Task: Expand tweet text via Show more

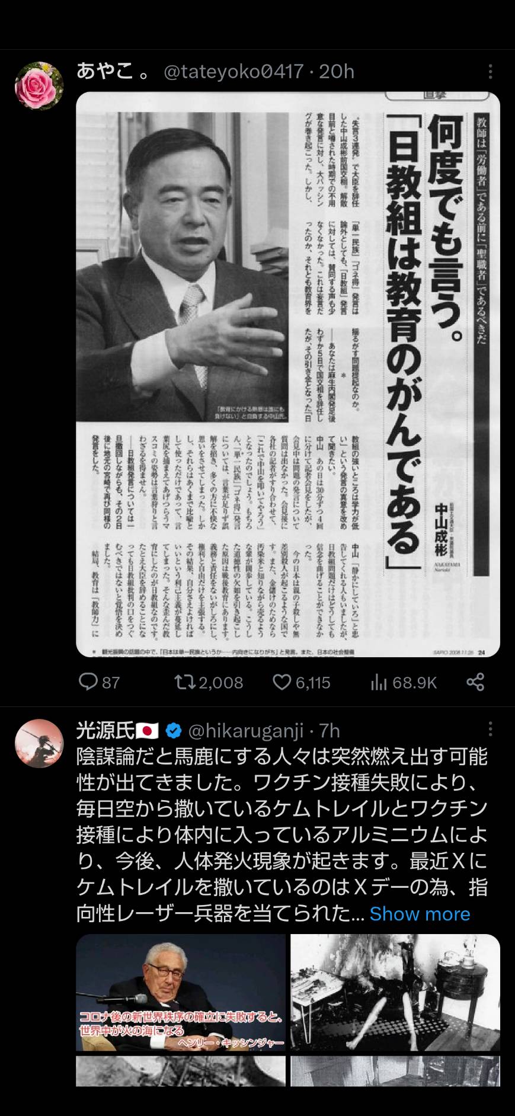Action: 420,913
